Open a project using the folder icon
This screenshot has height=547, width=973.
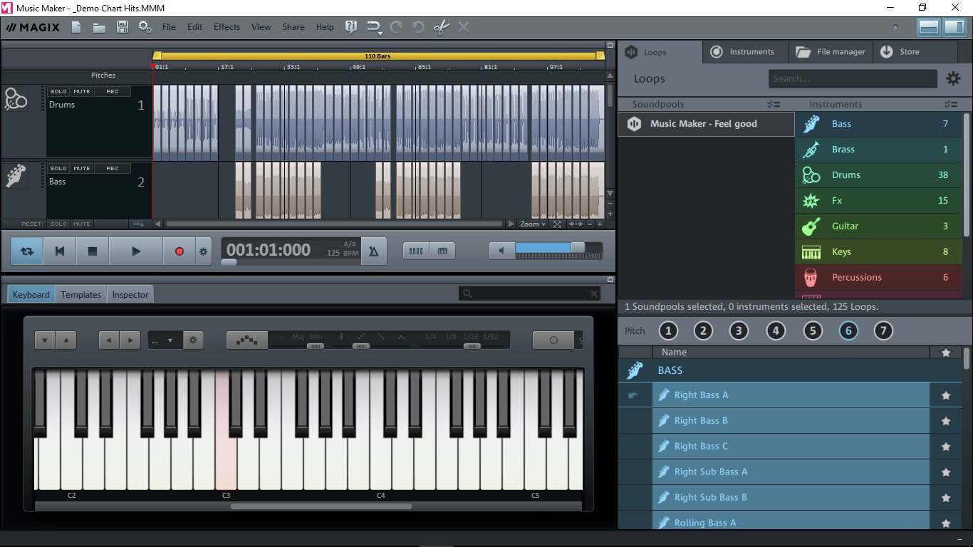point(99,27)
